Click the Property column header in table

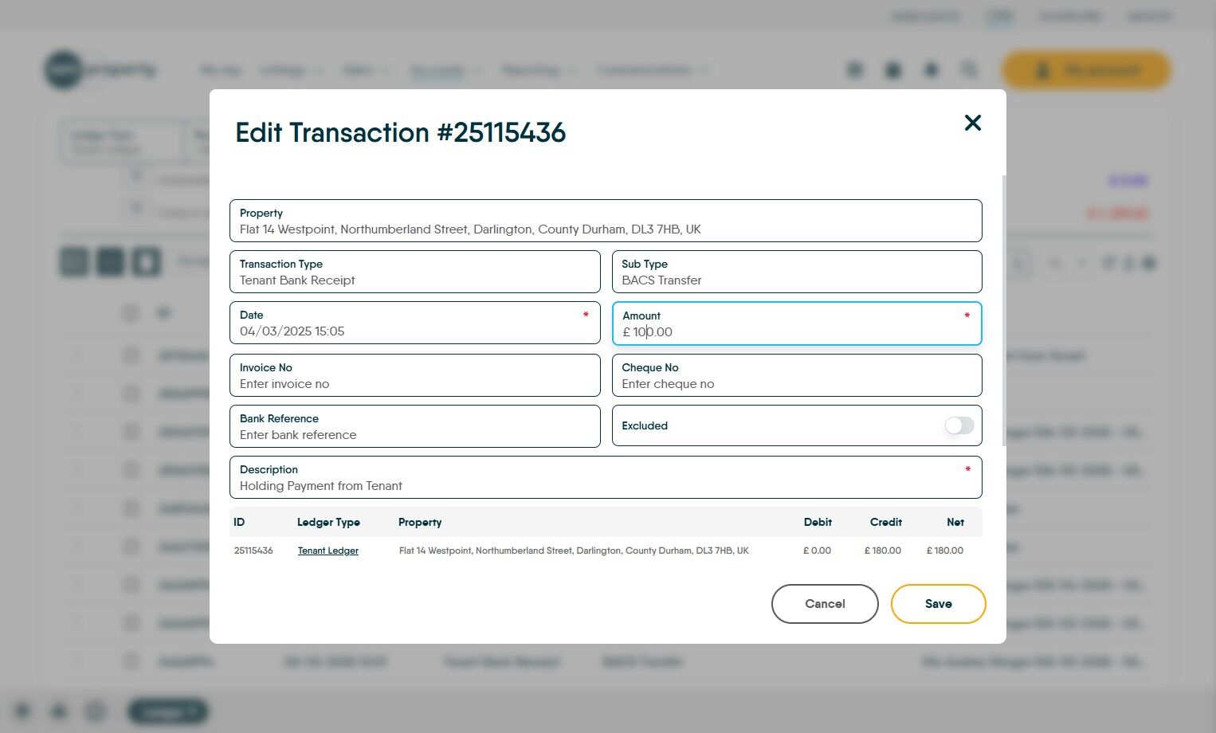pos(420,523)
